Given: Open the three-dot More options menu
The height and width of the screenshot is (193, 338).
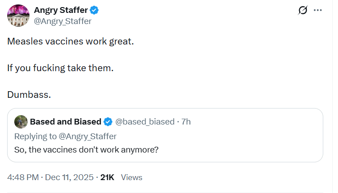Looking at the screenshot, I should tap(318, 11).
